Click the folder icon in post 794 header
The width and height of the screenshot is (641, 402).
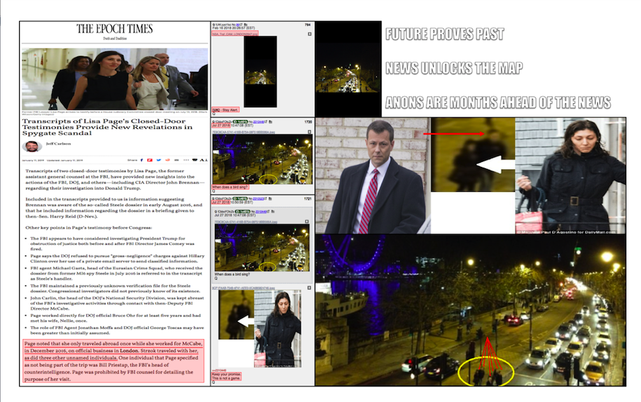[x=245, y=25]
